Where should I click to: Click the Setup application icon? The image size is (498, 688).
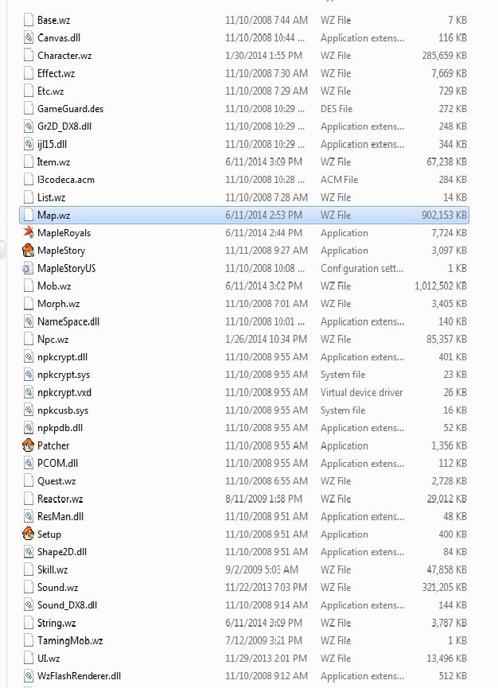click(x=28, y=534)
